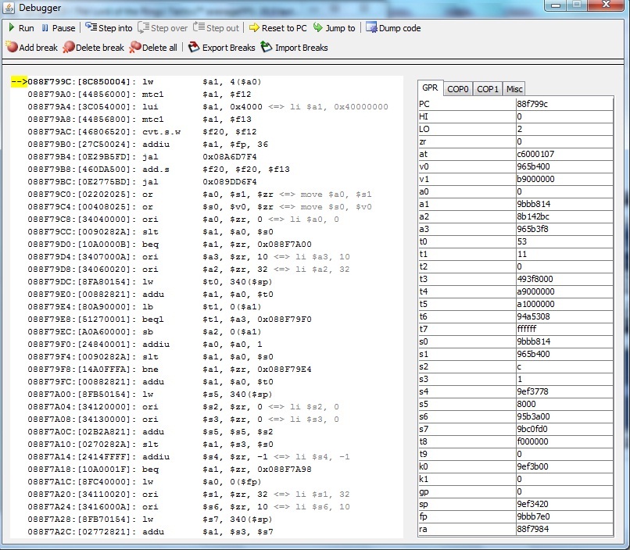
Task: Open the Misc registers tab
Action: (x=514, y=89)
